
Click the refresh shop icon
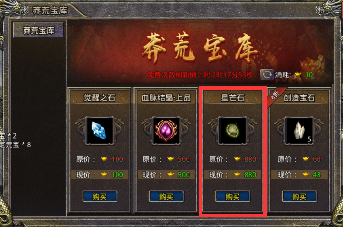[267, 75]
